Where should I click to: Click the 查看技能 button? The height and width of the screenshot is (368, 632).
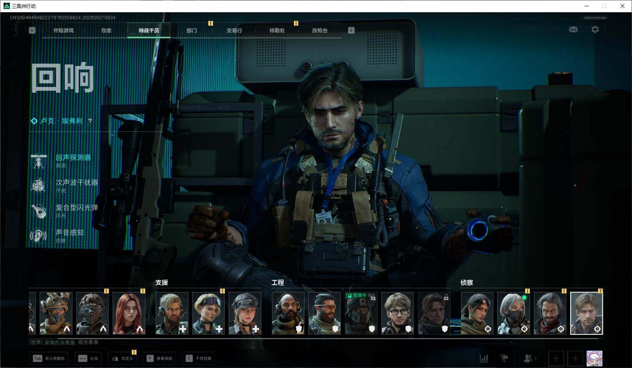pyautogui.click(x=160, y=359)
